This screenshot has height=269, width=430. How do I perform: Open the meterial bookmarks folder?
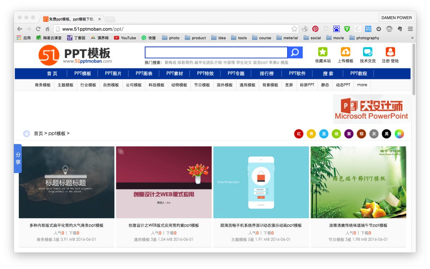point(287,38)
